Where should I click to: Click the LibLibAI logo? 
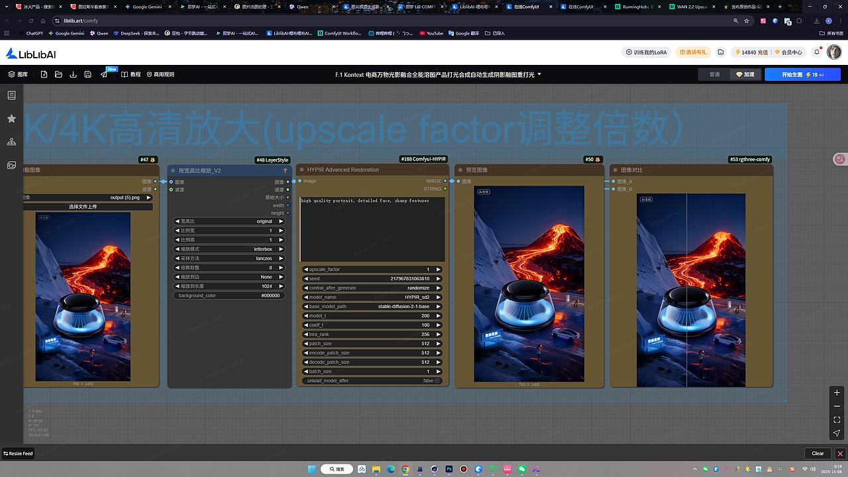pyautogui.click(x=30, y=52)
